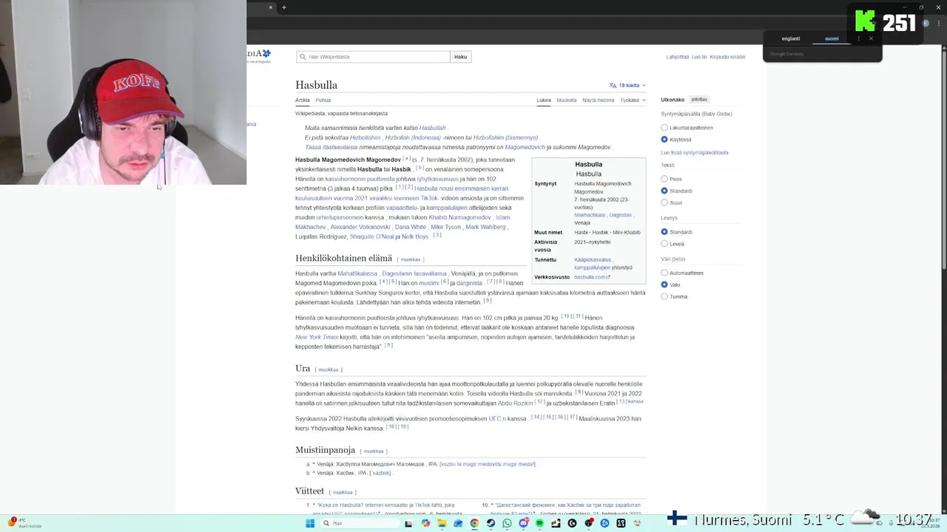947x532 pixels.
Task: Click muokkaa next to Viitteet heading
Action: [343, 492]
